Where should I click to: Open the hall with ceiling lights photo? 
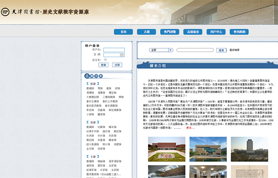pos(208,172)
